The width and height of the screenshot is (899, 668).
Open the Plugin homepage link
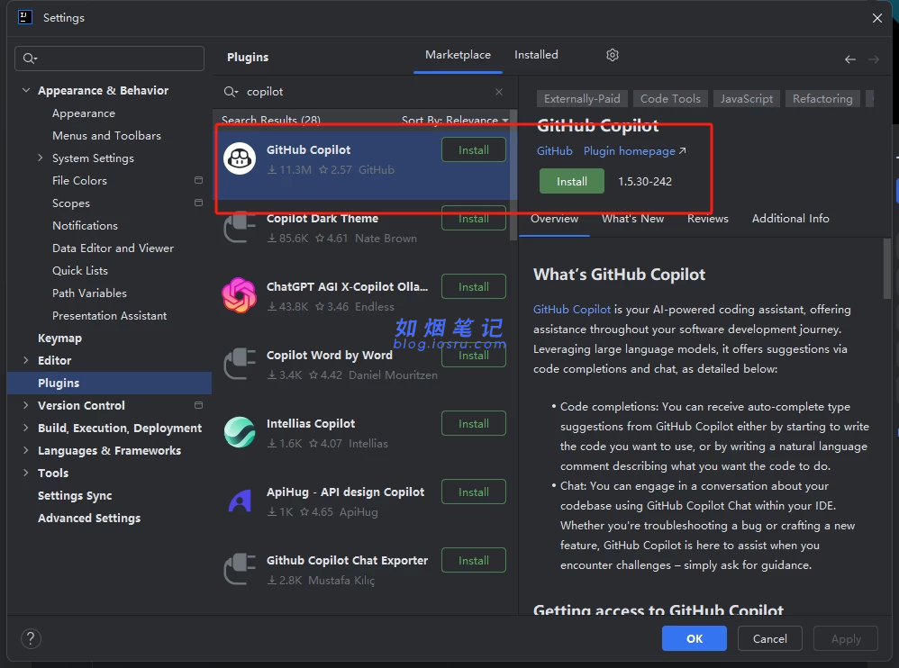coord(635,150)
